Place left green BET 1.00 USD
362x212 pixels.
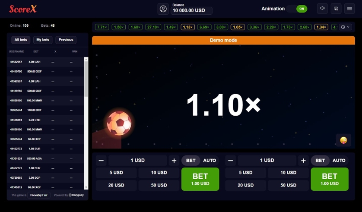click(x=200, y=179)
